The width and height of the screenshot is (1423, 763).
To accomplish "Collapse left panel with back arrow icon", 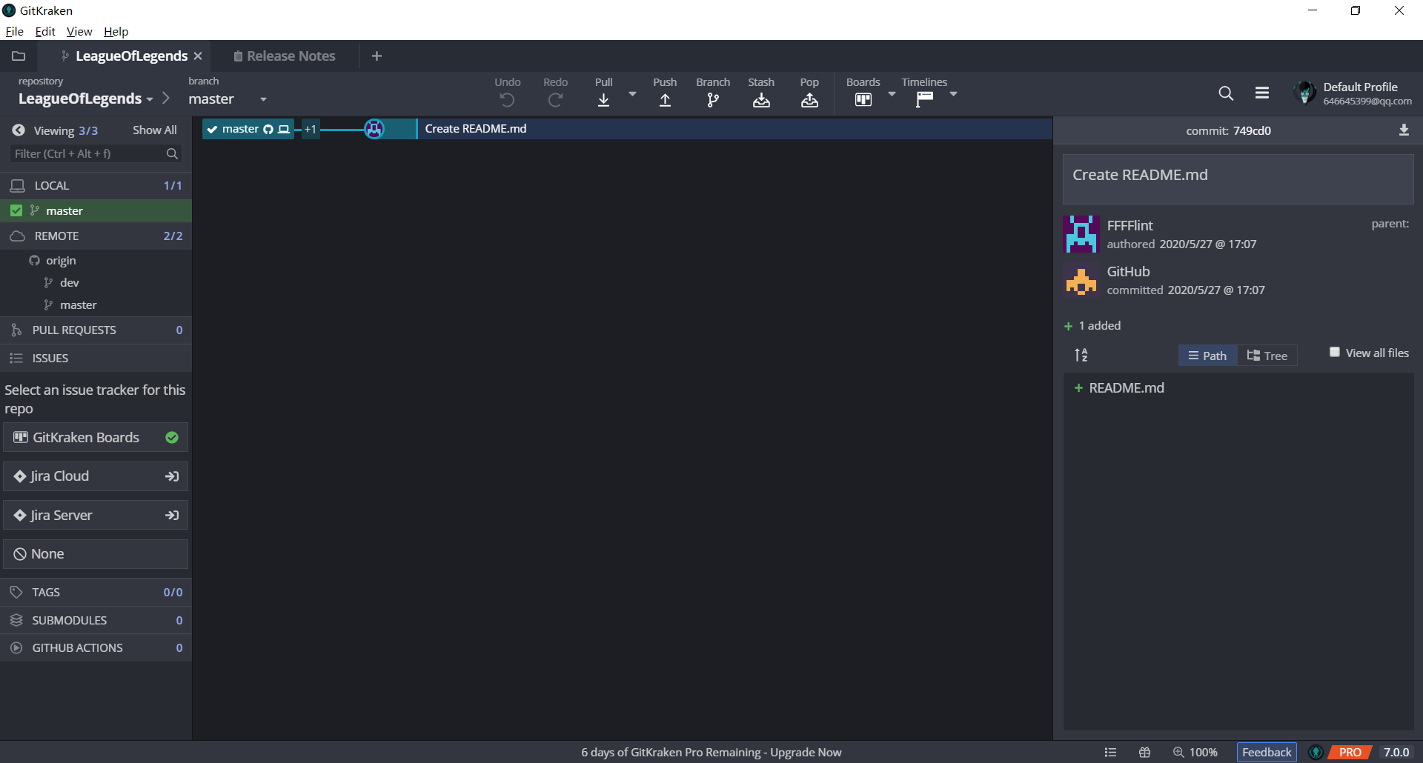I will pos(19,130).
